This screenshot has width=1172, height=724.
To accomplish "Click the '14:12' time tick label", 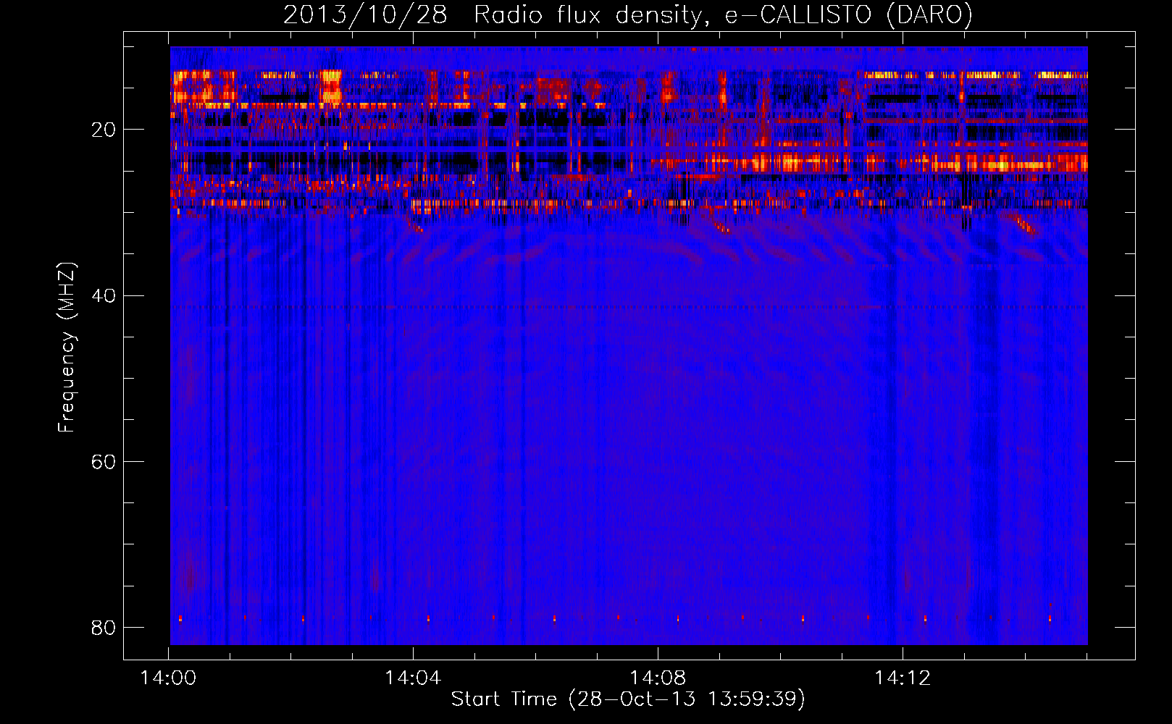I will click(903, 678).
